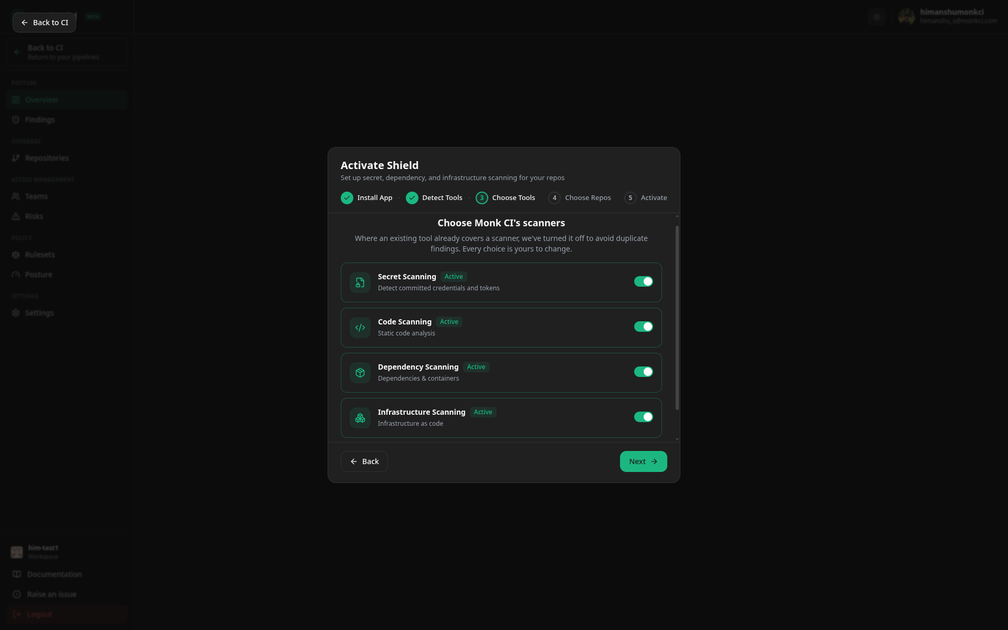The image size is (1008, 630).
Task: Click the Secret Scanning Active badge
Action: tap(454, 277)
